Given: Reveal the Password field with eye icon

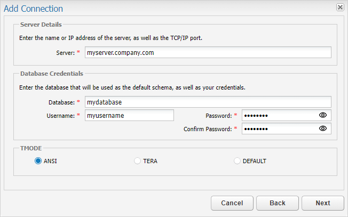Looking at the screenshot, I should tap(322, 115).
